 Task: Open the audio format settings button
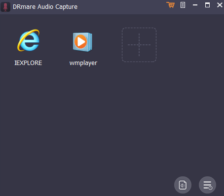183,185
